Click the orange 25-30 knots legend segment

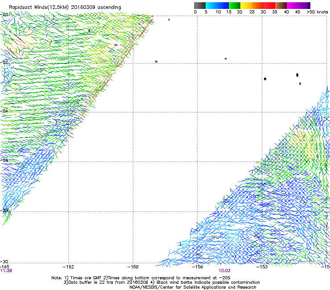(x=258, y=5)
